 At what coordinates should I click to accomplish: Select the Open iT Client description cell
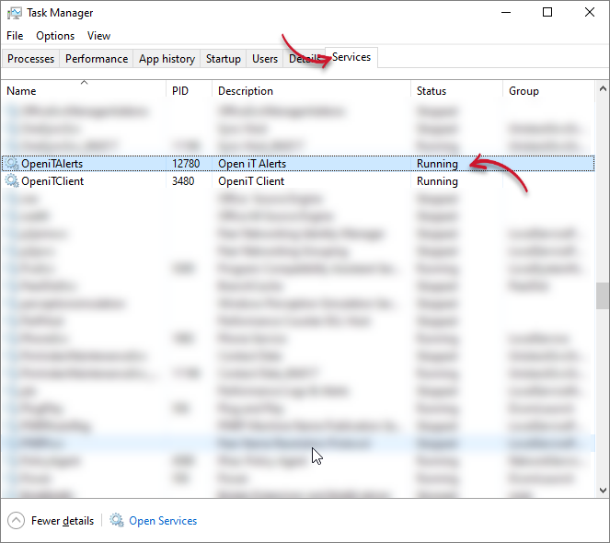pyautogui.click(x=251, y=181)
